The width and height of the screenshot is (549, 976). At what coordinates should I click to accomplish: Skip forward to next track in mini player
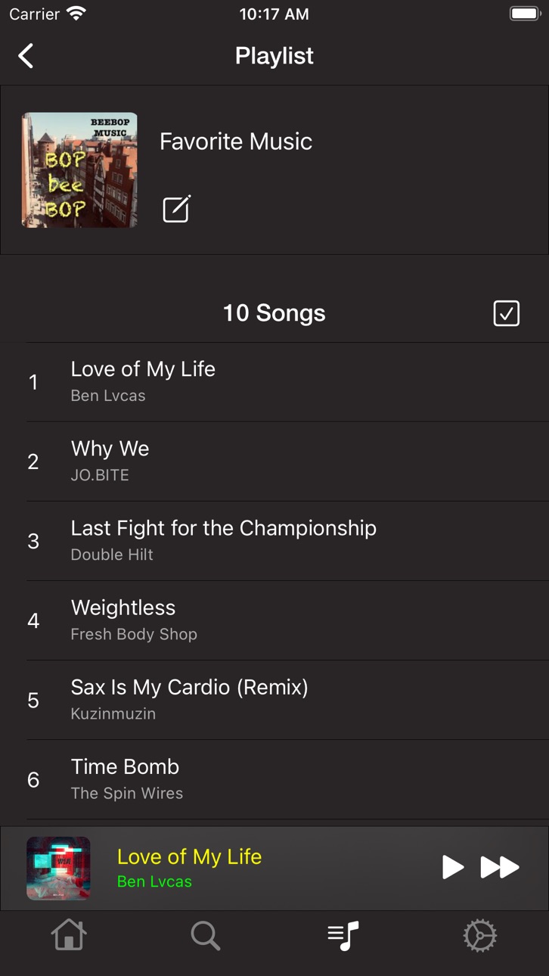tap(500, 867)
